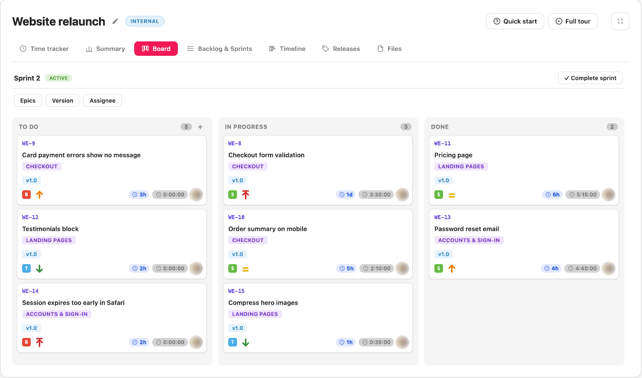642x378 pixels.
Task: Click the 3h estimate badge on WE-9
Action: 140,195
